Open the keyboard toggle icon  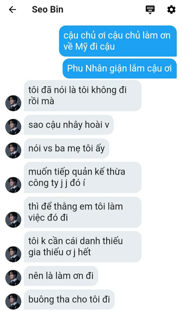150,10
